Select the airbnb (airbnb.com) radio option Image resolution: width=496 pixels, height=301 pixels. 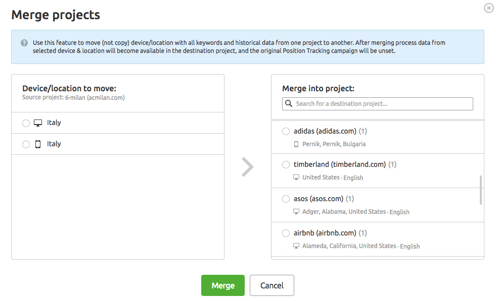286,233
